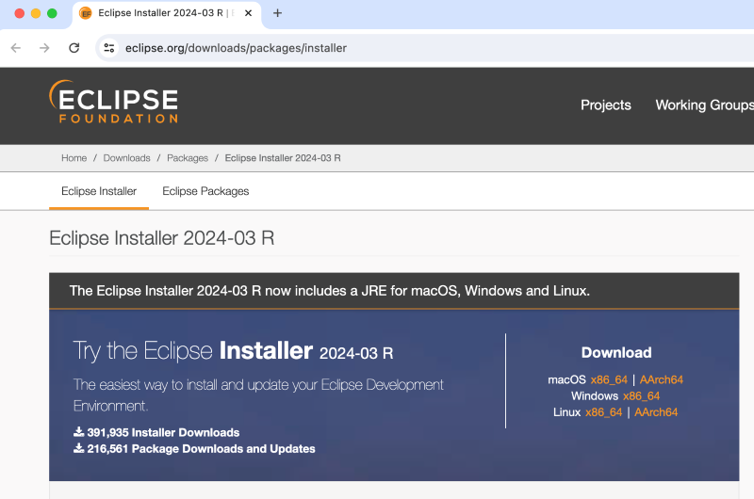Click Eclipse Installer 2024-03 R breadcrumb text
The width and height of the screenshot is (754, 499).
click(x=283, y=158)
